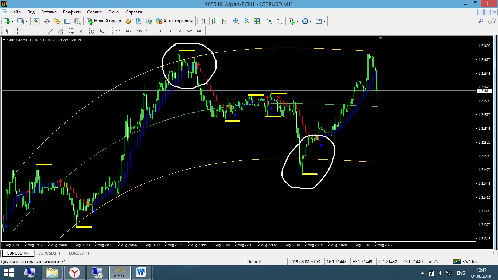Select the Fibonacci Retracement tool
Screen dimensions: 498x280
(x=71, y=31)
